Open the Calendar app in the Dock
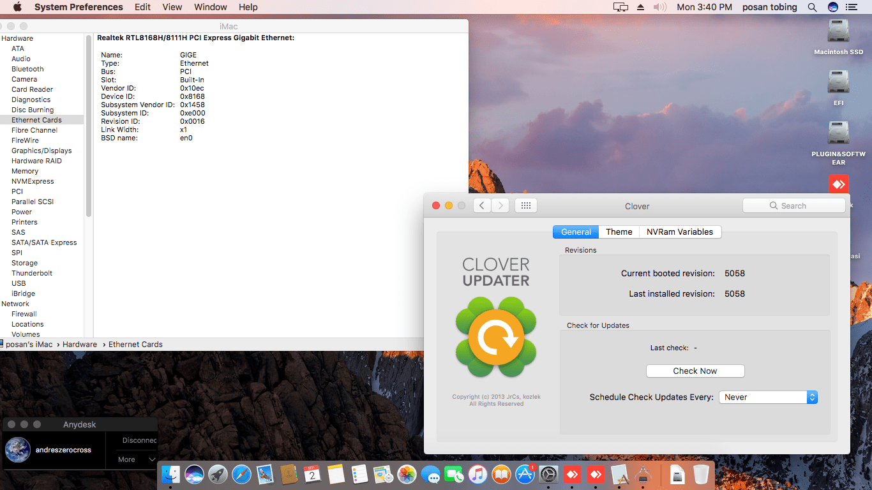 point(312,474)
